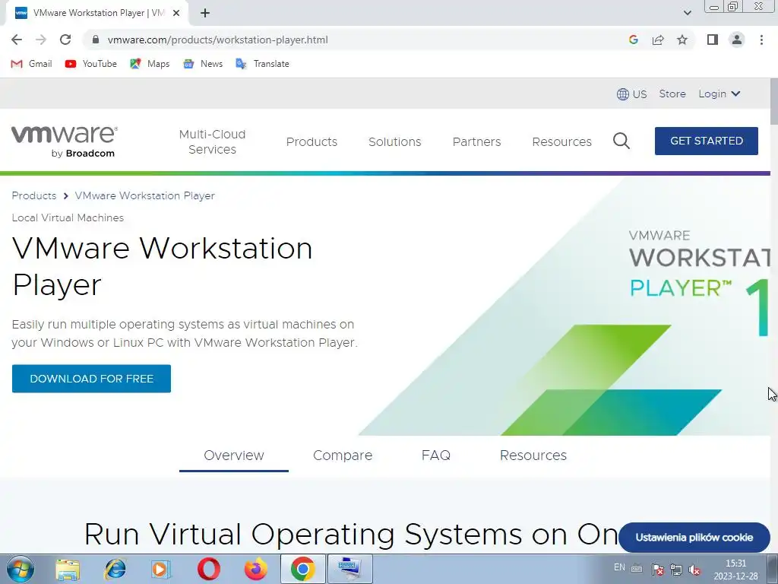Expand the tab search chevron
Image resolution: width=778 pixels, height=584 pixels.
click(687, 13)
